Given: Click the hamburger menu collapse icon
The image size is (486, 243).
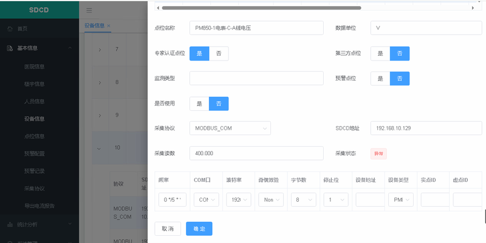Looking at the screenshot, I should click(x=89, y=10).
